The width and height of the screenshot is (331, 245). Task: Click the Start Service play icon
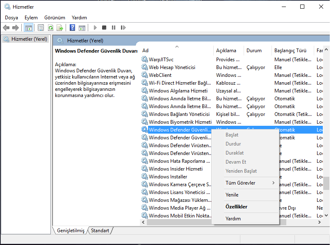pos(95,28)
